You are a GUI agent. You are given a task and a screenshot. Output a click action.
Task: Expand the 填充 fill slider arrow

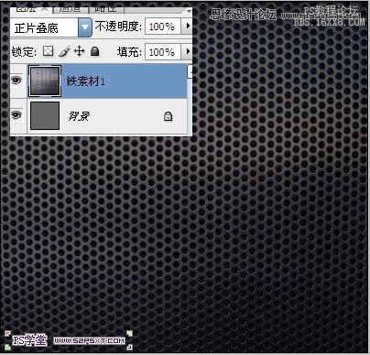tap(188, 51)
